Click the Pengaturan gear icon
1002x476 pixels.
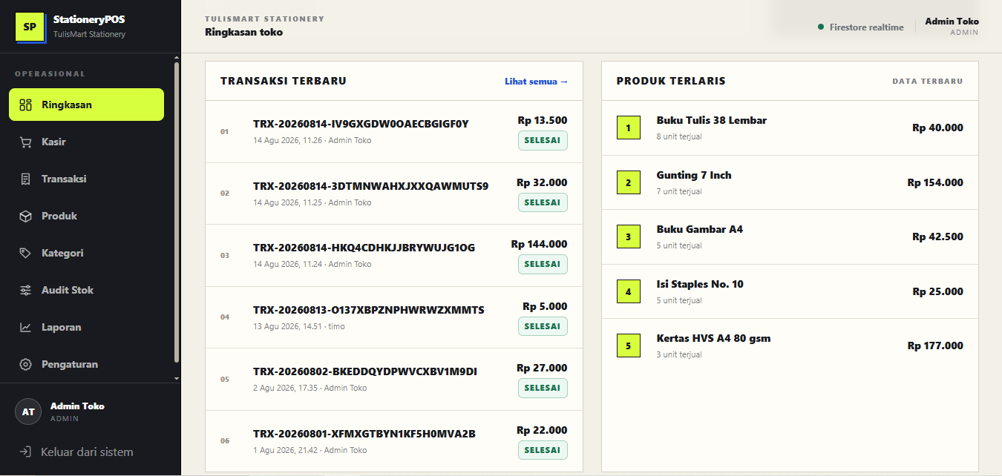point(26,364)
